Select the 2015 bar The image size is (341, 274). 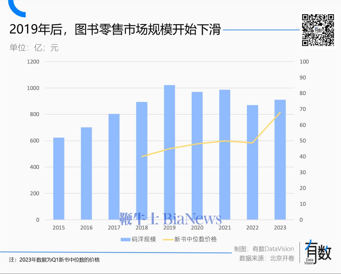[59, 179]
